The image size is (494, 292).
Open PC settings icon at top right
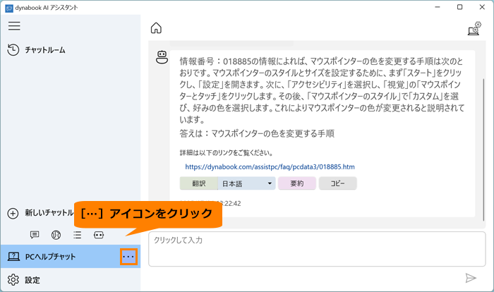coord(474,28)
